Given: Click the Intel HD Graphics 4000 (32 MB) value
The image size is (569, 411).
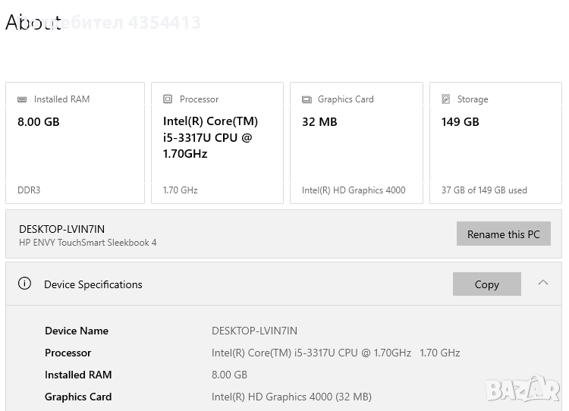Looking at the screenshot, I should pos(291,397).
